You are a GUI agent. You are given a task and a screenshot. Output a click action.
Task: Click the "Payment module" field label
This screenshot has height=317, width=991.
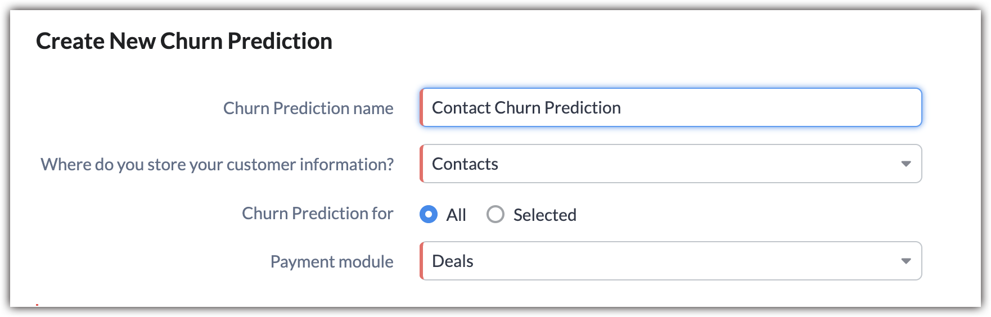coord(332,261)
